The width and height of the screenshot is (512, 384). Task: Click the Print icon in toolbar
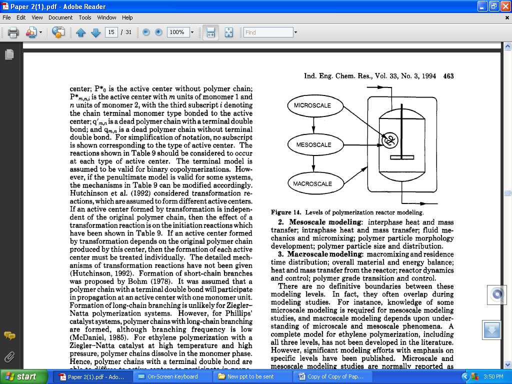point(13,32)
